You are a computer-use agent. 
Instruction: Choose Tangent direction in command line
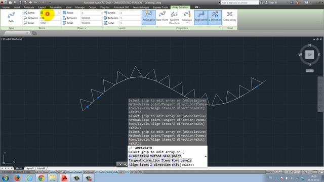point(144,160)
